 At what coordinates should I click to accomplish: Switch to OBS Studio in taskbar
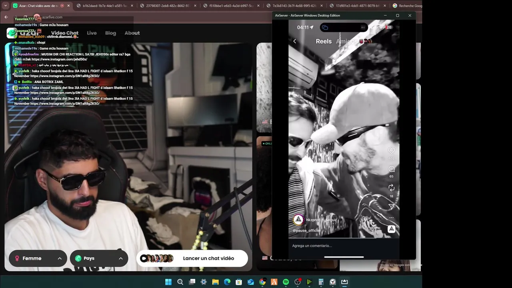point(298,282)
